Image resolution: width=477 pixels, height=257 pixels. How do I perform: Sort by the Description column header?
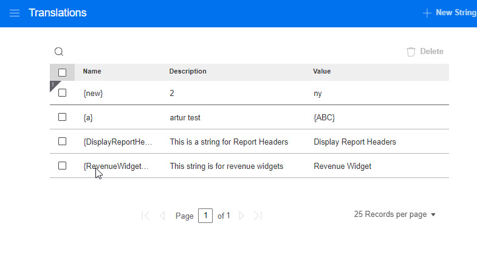click(x=188, y=71)
